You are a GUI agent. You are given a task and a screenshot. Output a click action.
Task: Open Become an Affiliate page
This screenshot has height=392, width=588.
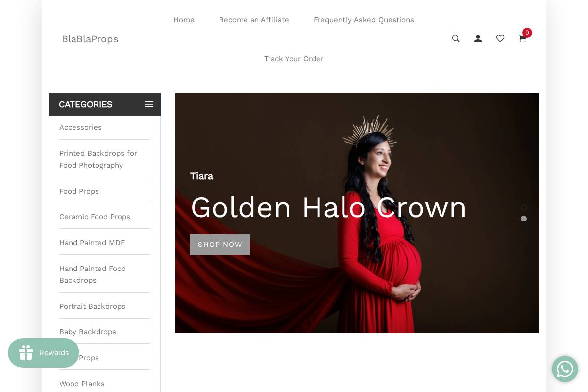[x=254, y=20]
